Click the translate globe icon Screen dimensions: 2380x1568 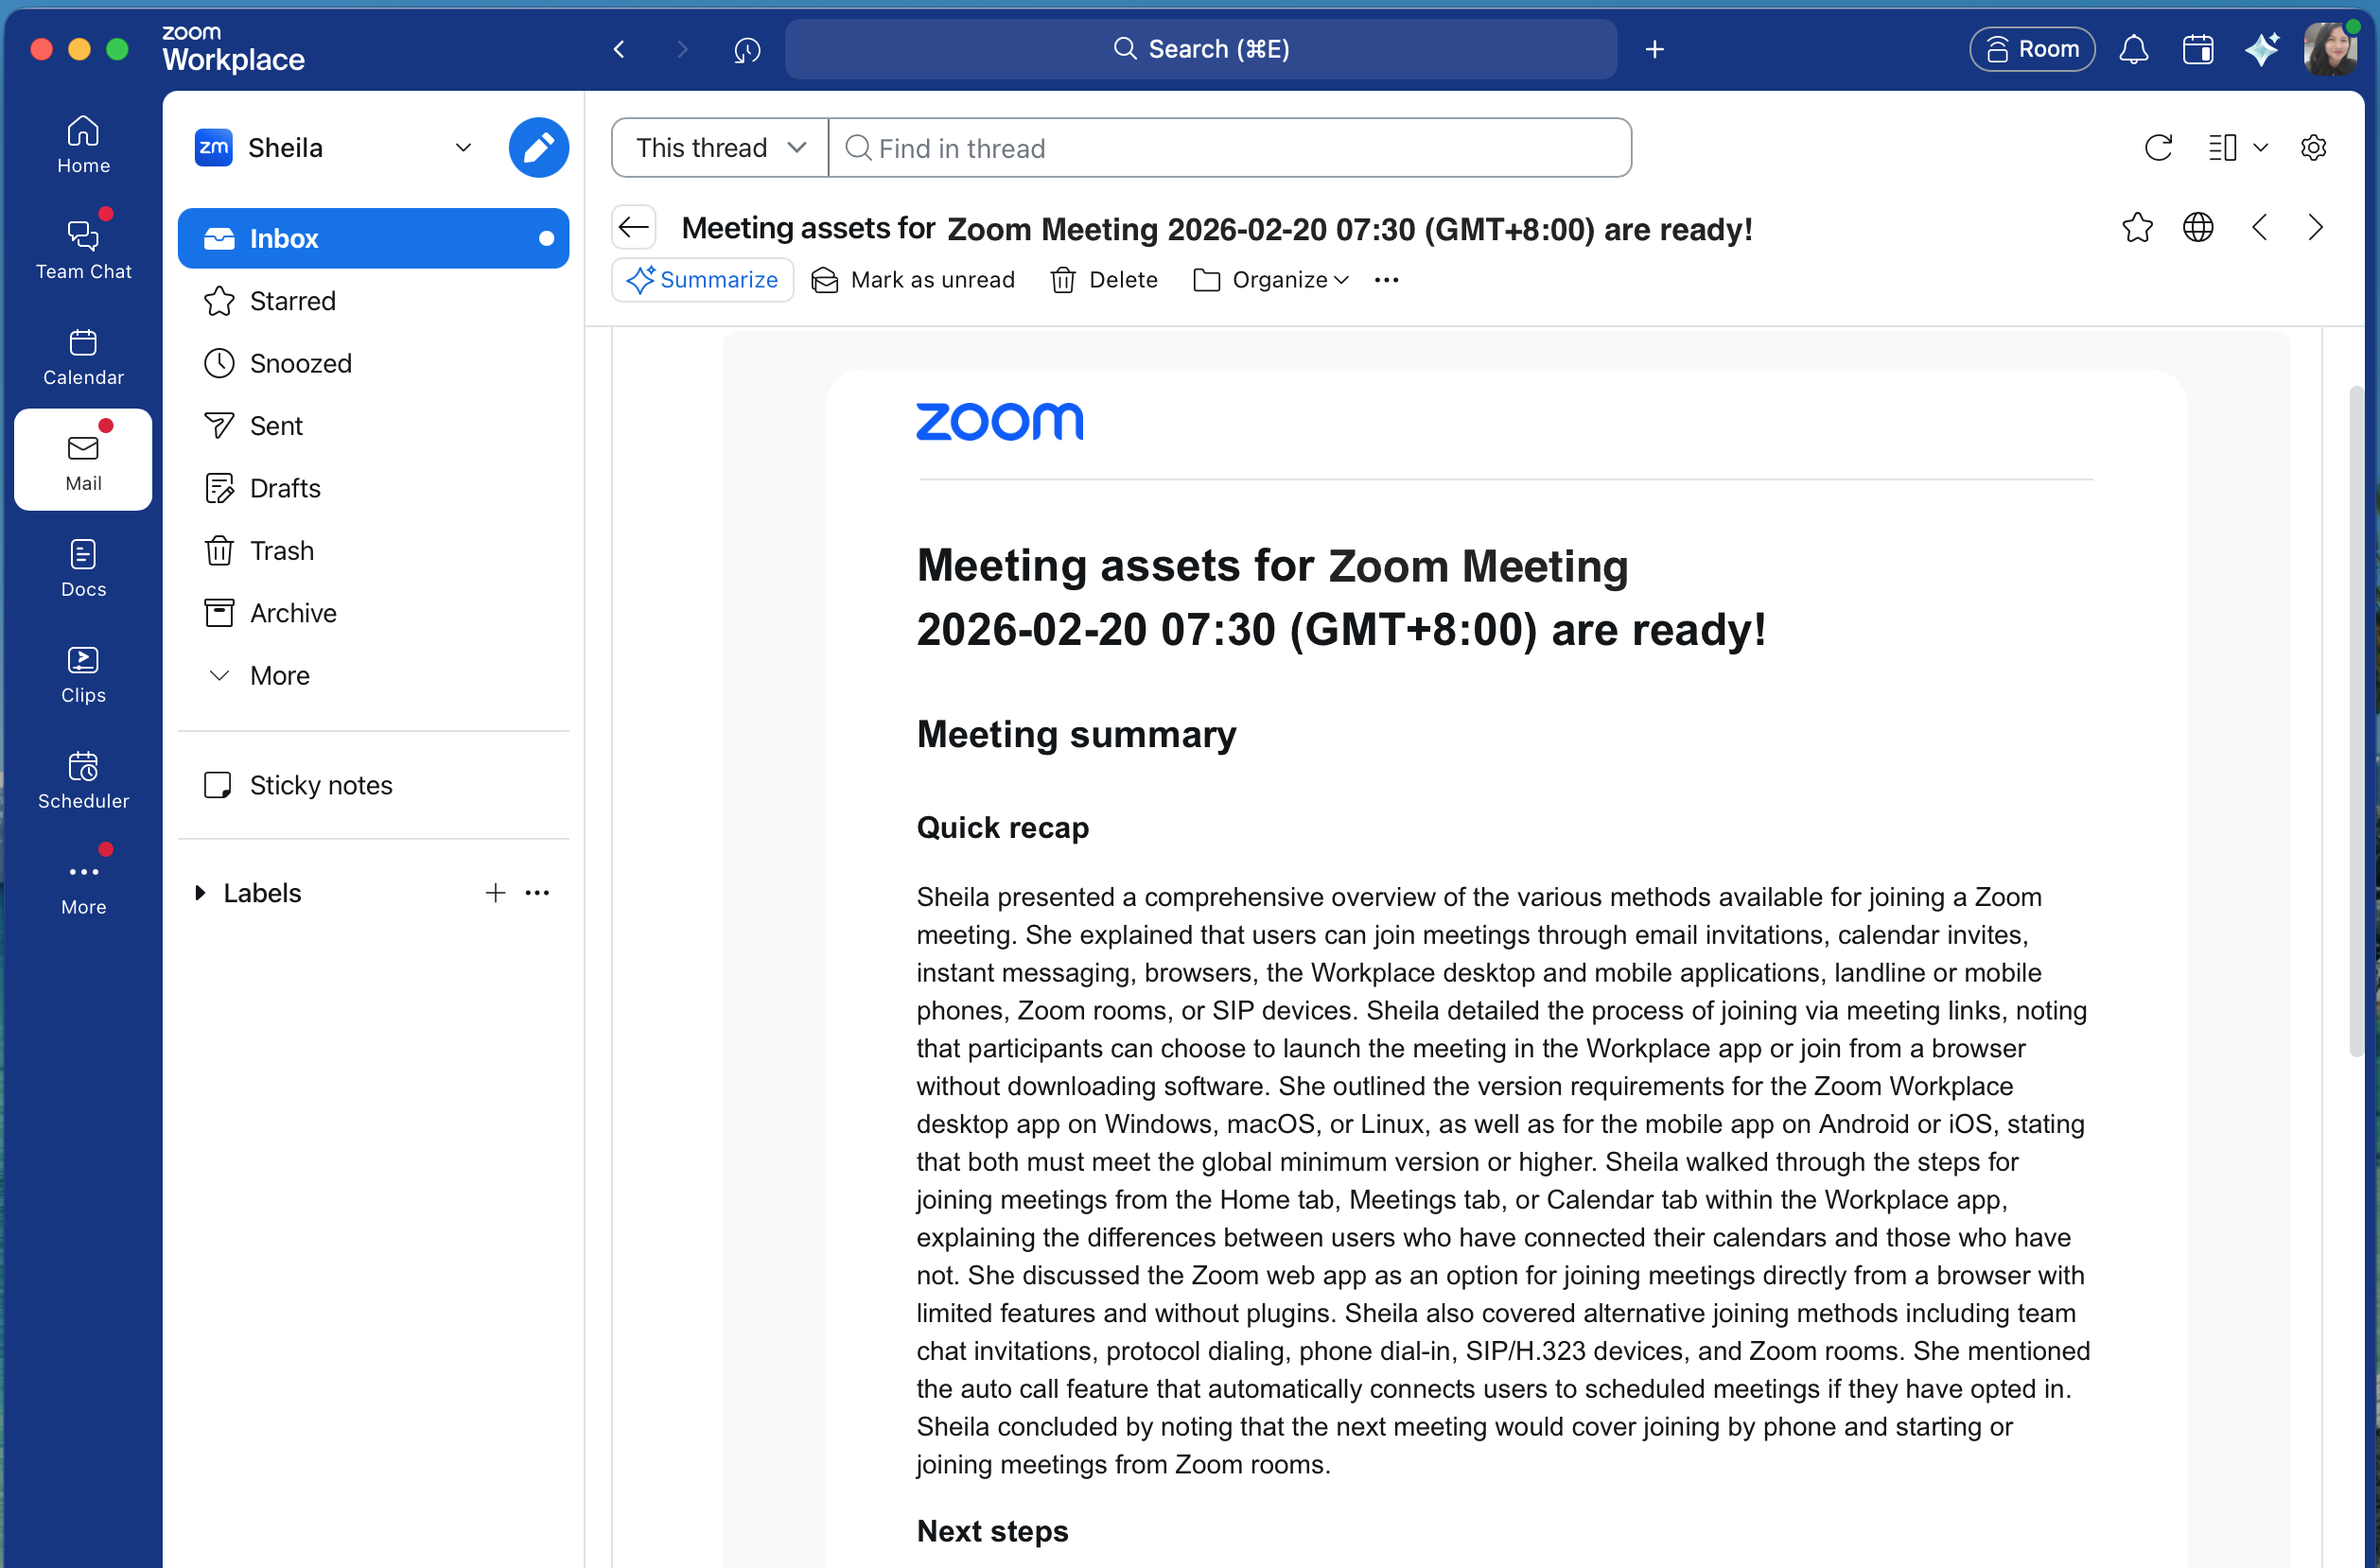(2197, 228)
